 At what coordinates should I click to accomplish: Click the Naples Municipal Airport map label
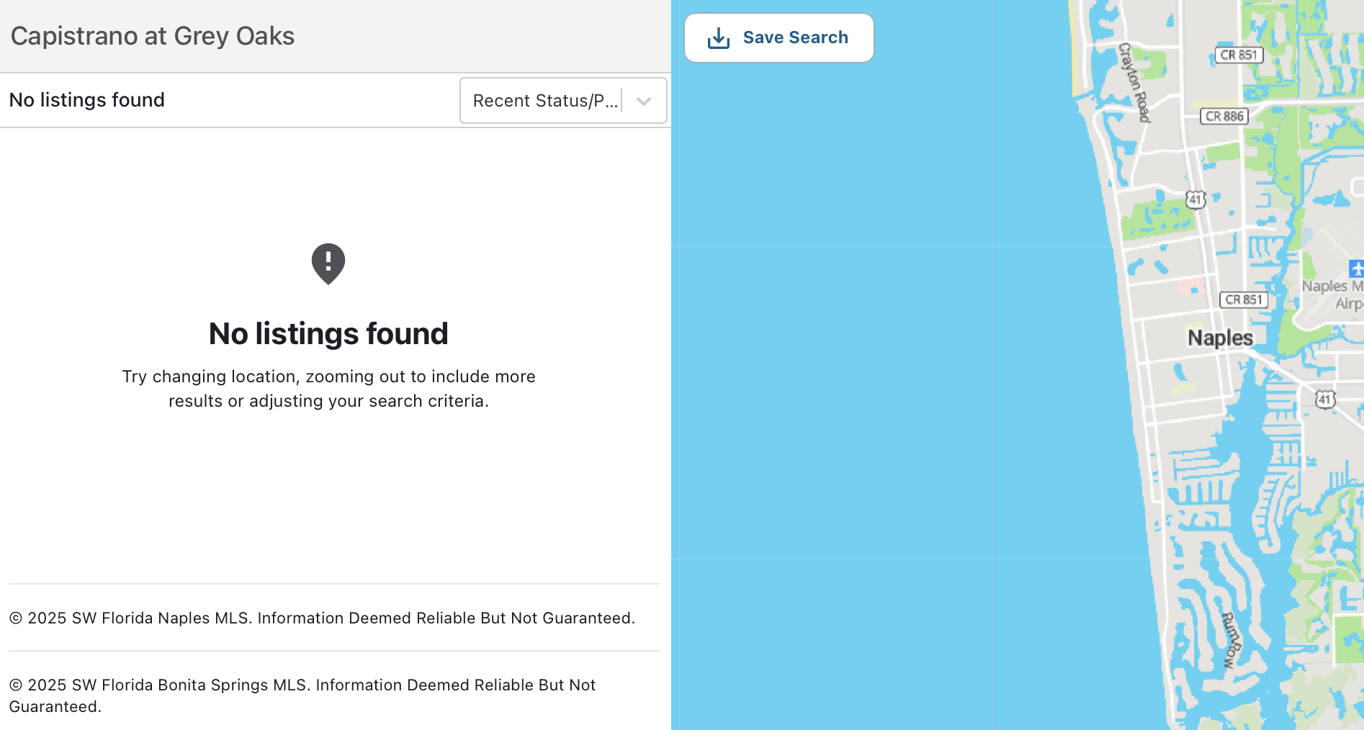(1333, 294)
